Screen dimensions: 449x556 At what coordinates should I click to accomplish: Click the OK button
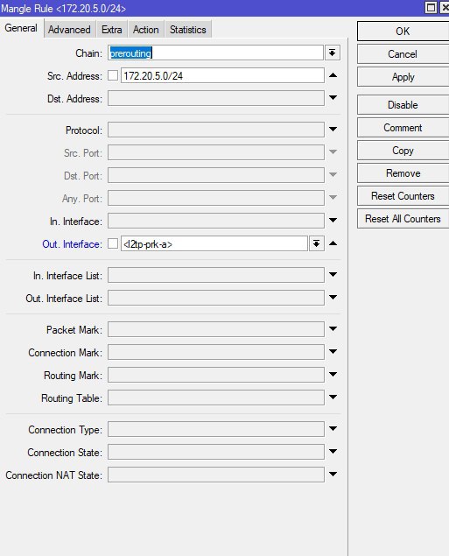click(403, 32)
